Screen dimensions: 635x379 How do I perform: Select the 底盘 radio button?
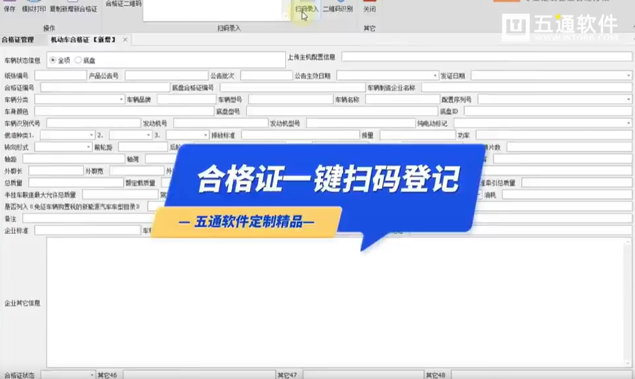click(78, 61)
